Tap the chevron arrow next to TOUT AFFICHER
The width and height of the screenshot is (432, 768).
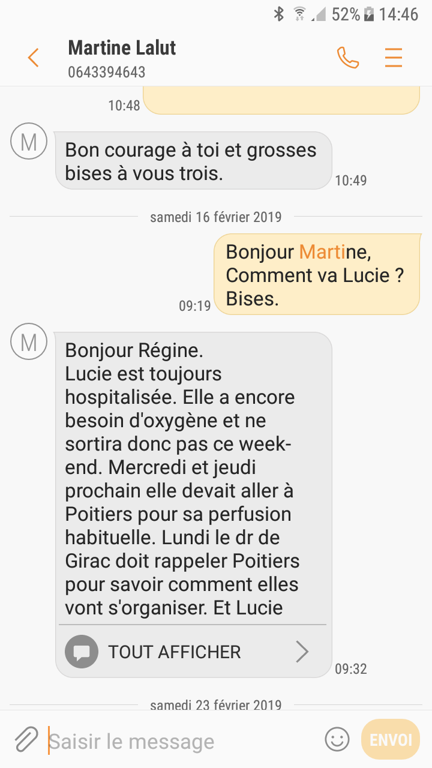coord(302,652)
